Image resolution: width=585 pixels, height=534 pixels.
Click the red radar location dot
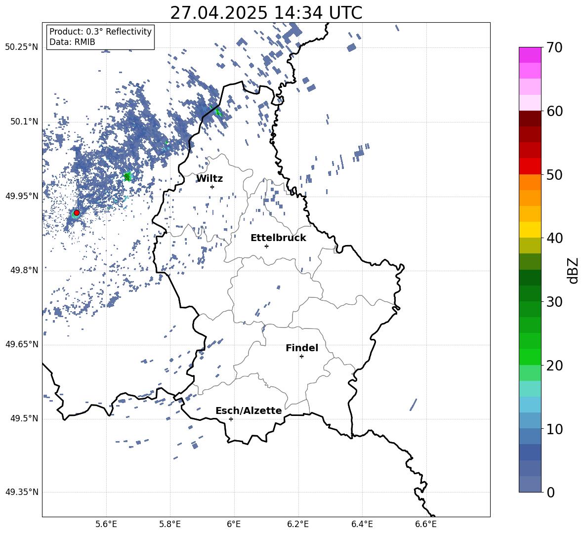77,213
